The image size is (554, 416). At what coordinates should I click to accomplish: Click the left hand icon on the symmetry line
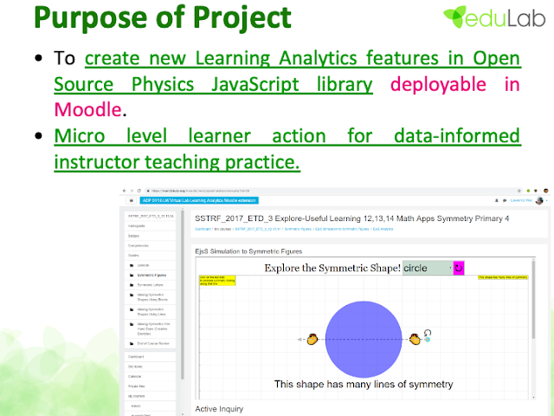pos(312,340)
